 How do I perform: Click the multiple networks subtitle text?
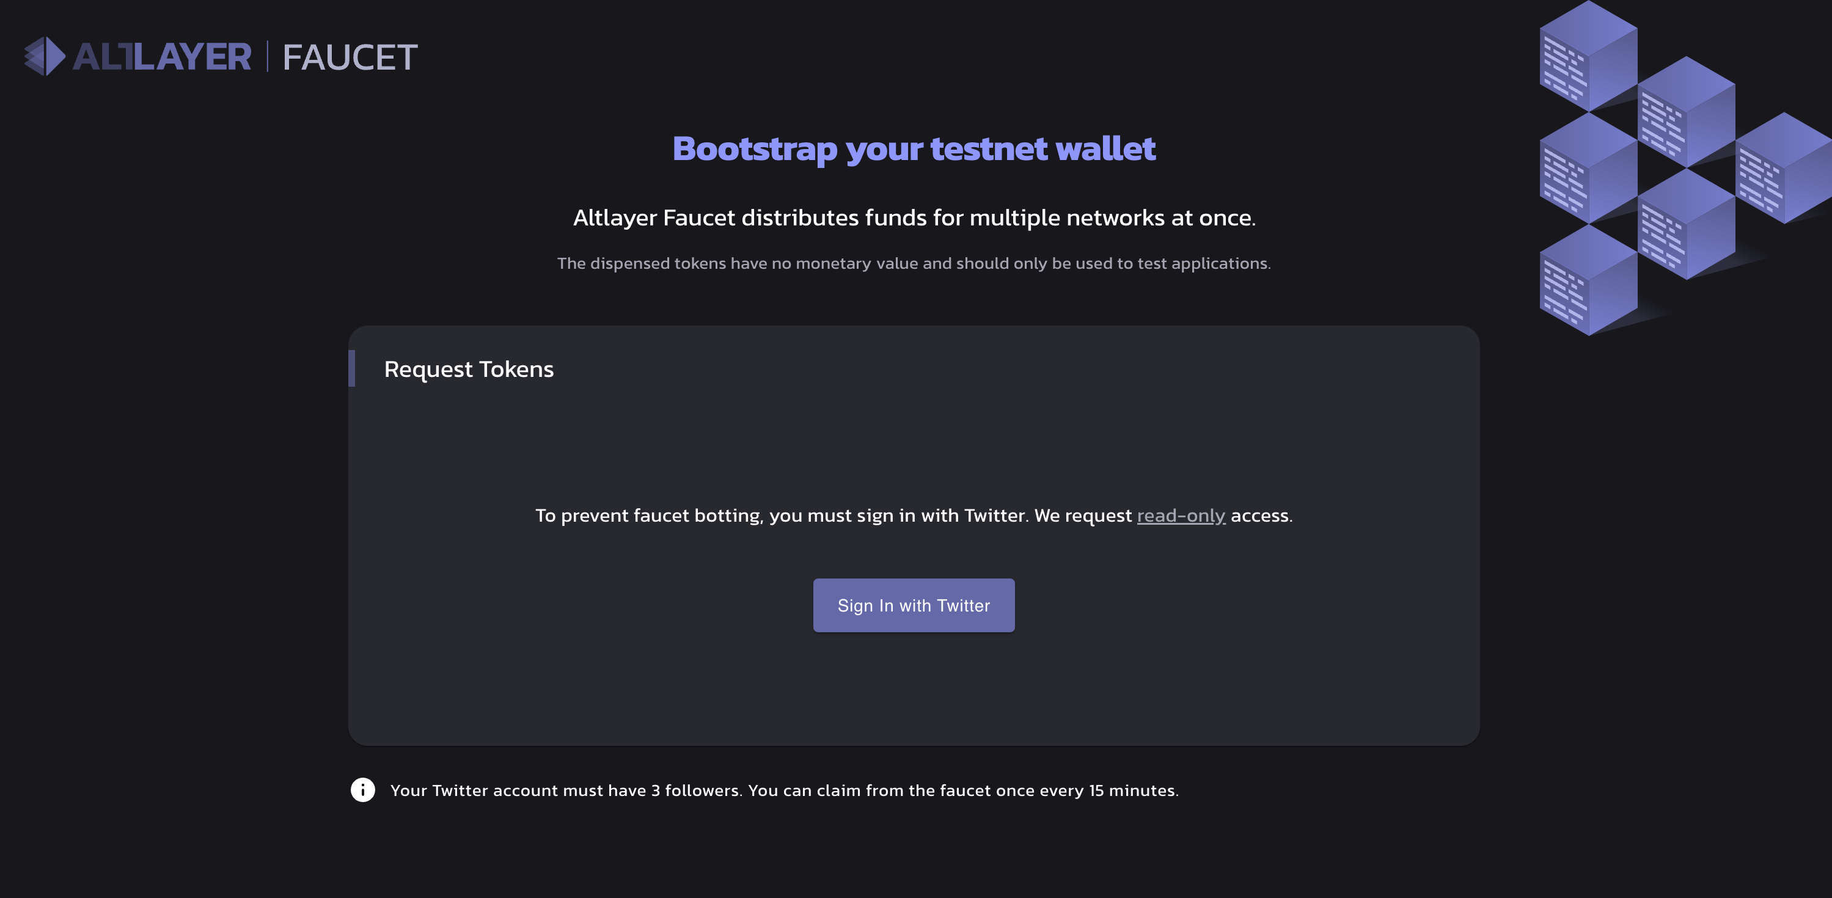click(x=914, y=219)
